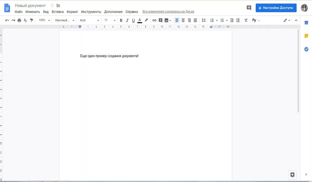Undo the last action

7,20
